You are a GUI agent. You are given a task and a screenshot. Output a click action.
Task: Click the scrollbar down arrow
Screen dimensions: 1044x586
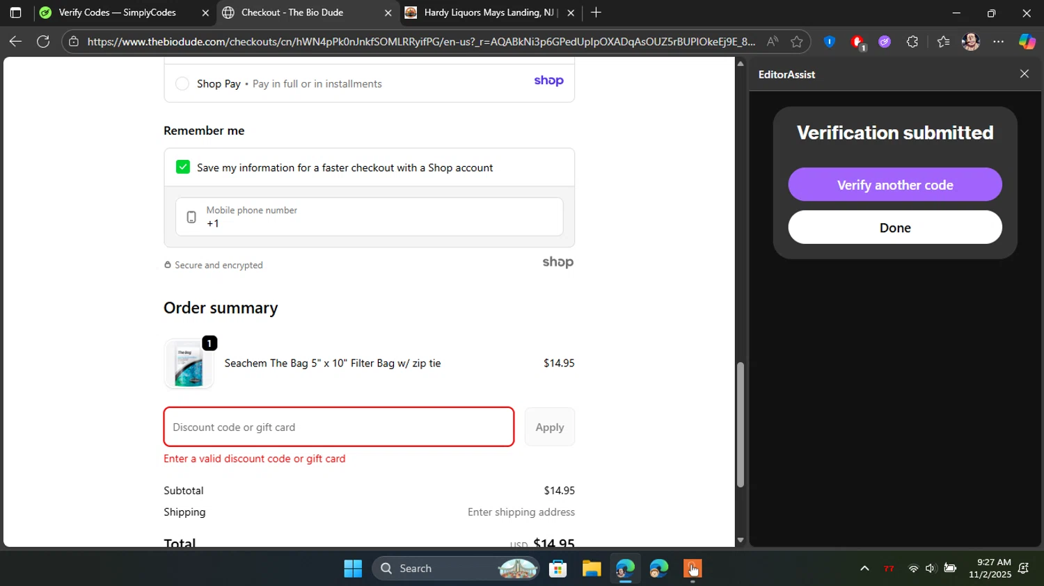pyautogui.click(x=741, y=540)
